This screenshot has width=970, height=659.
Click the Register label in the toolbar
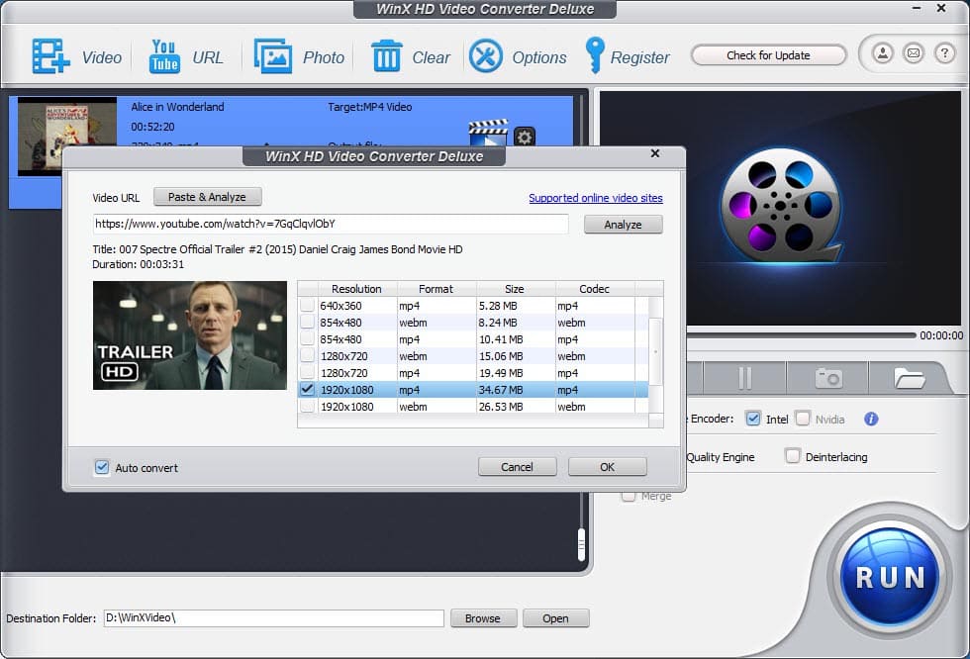[640, 57]
